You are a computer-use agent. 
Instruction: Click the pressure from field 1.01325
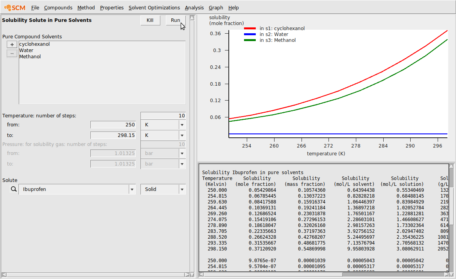(113, 153)
